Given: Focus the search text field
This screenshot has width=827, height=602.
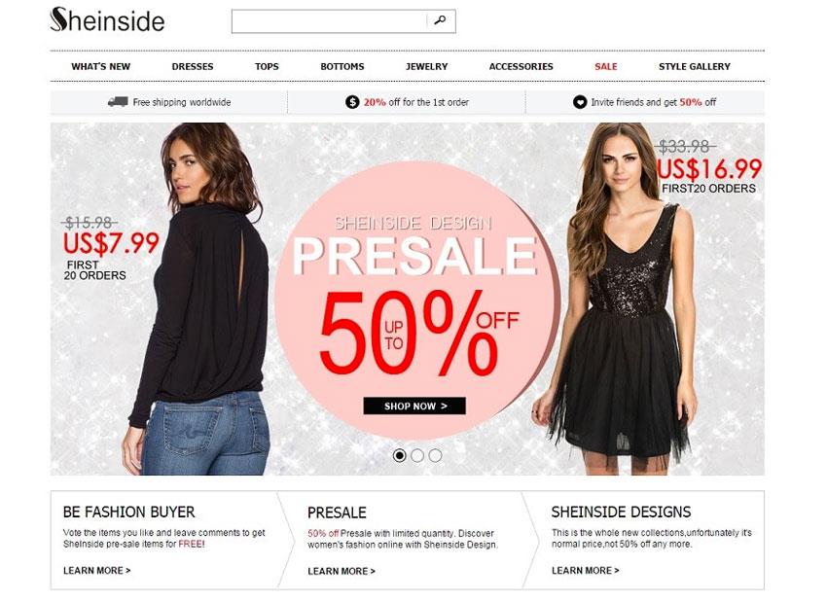Looking at the screenshot, I should click(330, 21).
